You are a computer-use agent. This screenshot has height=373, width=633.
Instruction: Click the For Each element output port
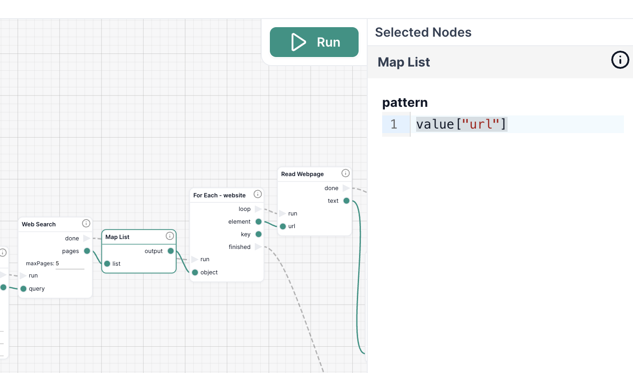coord(259,221)
